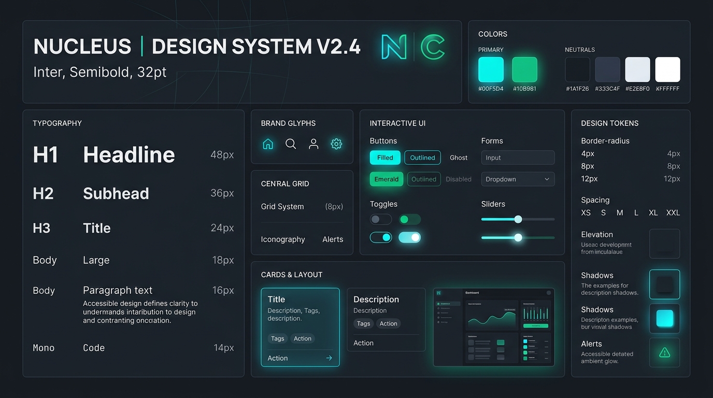Click the cyan Outlined button beside Filled
Viewport: 713px width, 398px height.
[x=423, y=158]
